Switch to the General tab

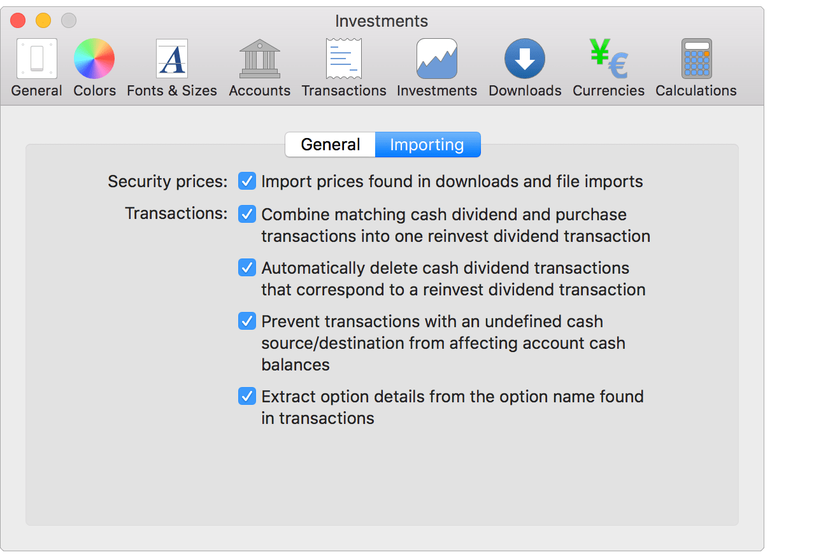tap(330, 145)
